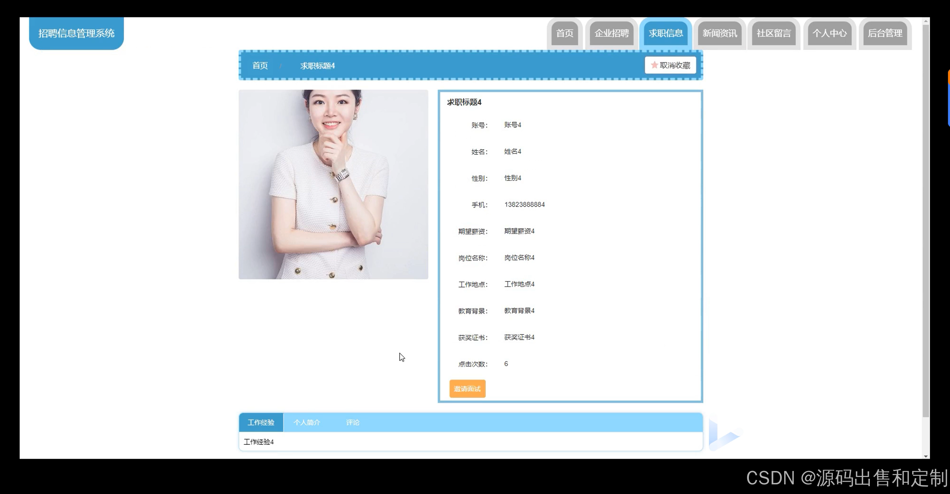Switch to the 评论 tab
Screen dimensions: 950x494
[353, 422]
